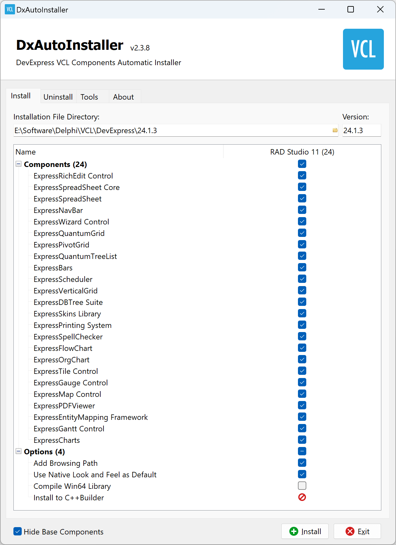
Task: Minimize the DxAutoInstaller window
Action: coord(322,9)
